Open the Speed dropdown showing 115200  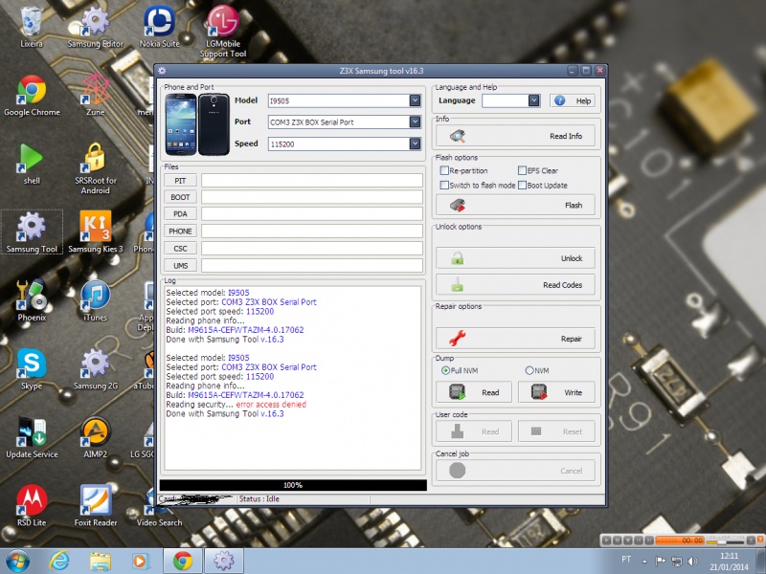415,143
